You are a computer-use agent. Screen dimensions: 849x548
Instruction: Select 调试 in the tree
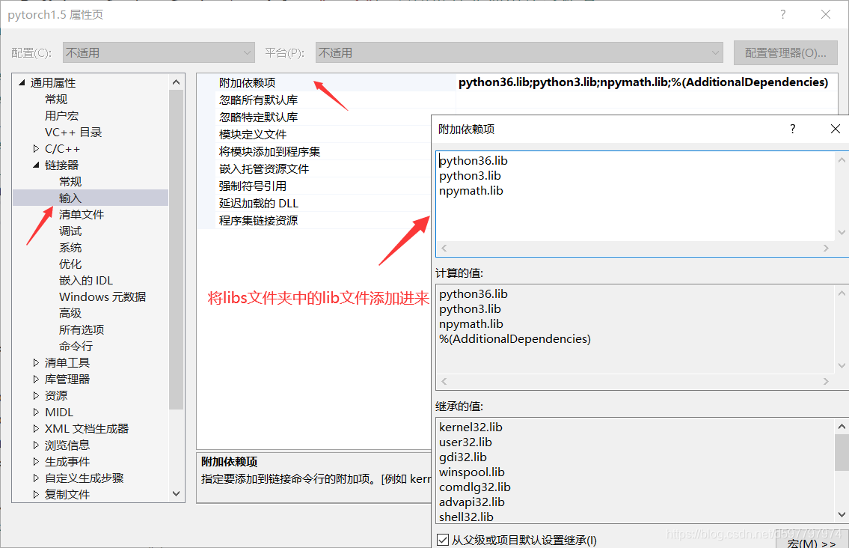click(x=70, y=231)
